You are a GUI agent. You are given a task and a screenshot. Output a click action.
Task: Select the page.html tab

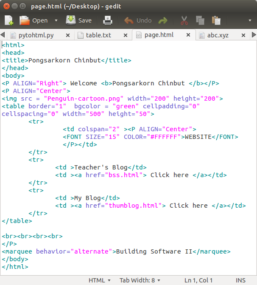tap(159, 35)
